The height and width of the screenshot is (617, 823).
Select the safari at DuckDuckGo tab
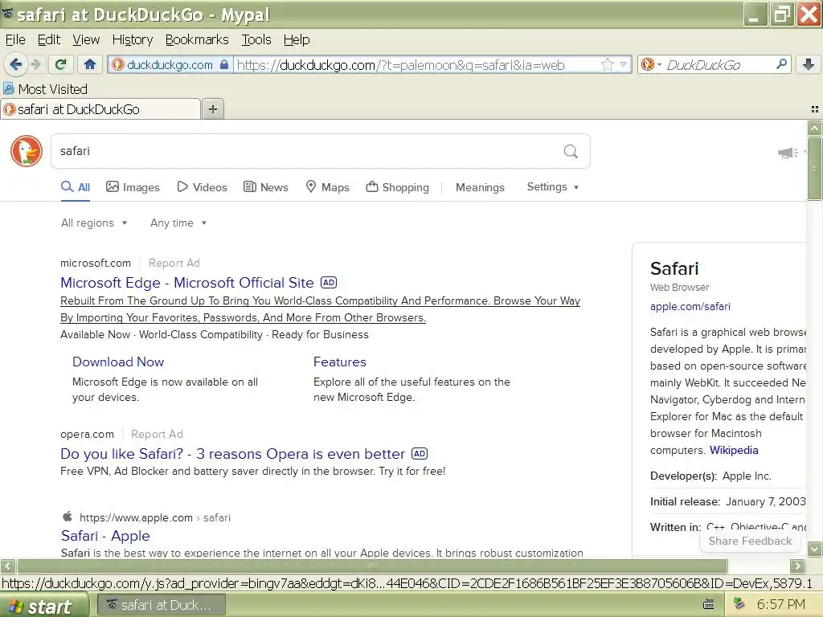pyautogui.click(x=100, y=109)
